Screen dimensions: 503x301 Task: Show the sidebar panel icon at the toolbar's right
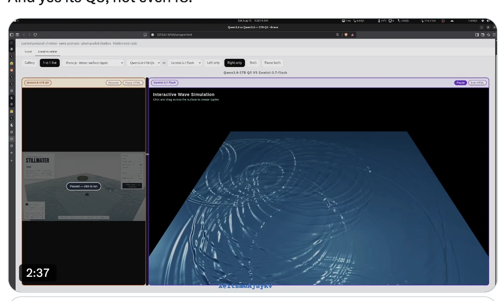click(477, 34)
